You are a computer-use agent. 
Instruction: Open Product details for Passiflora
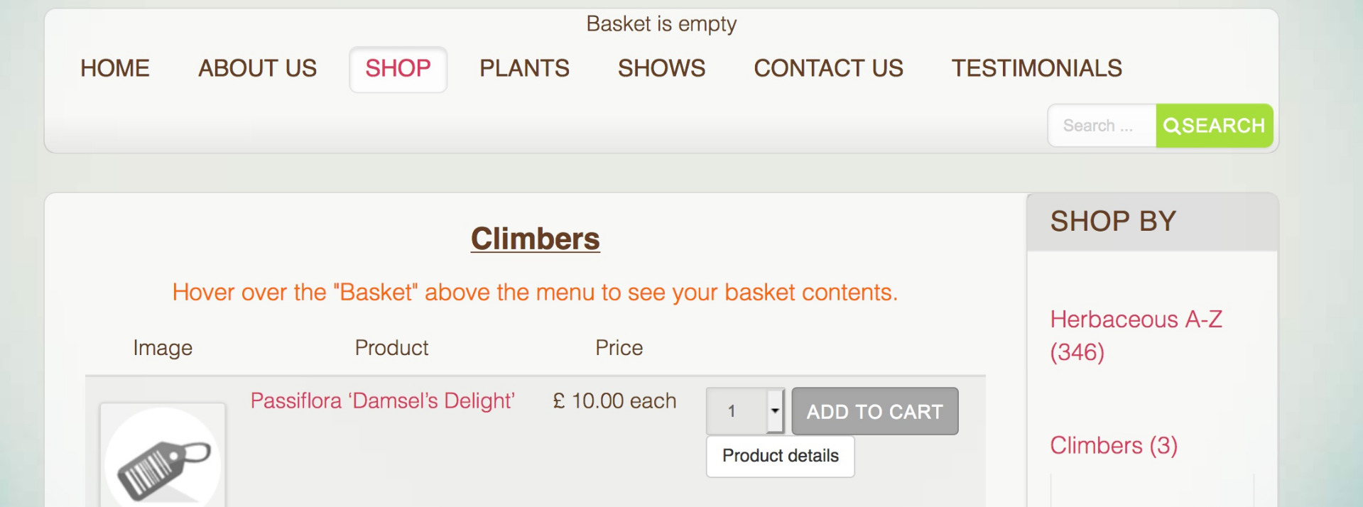pyautogui.click(x=780, y=456)
